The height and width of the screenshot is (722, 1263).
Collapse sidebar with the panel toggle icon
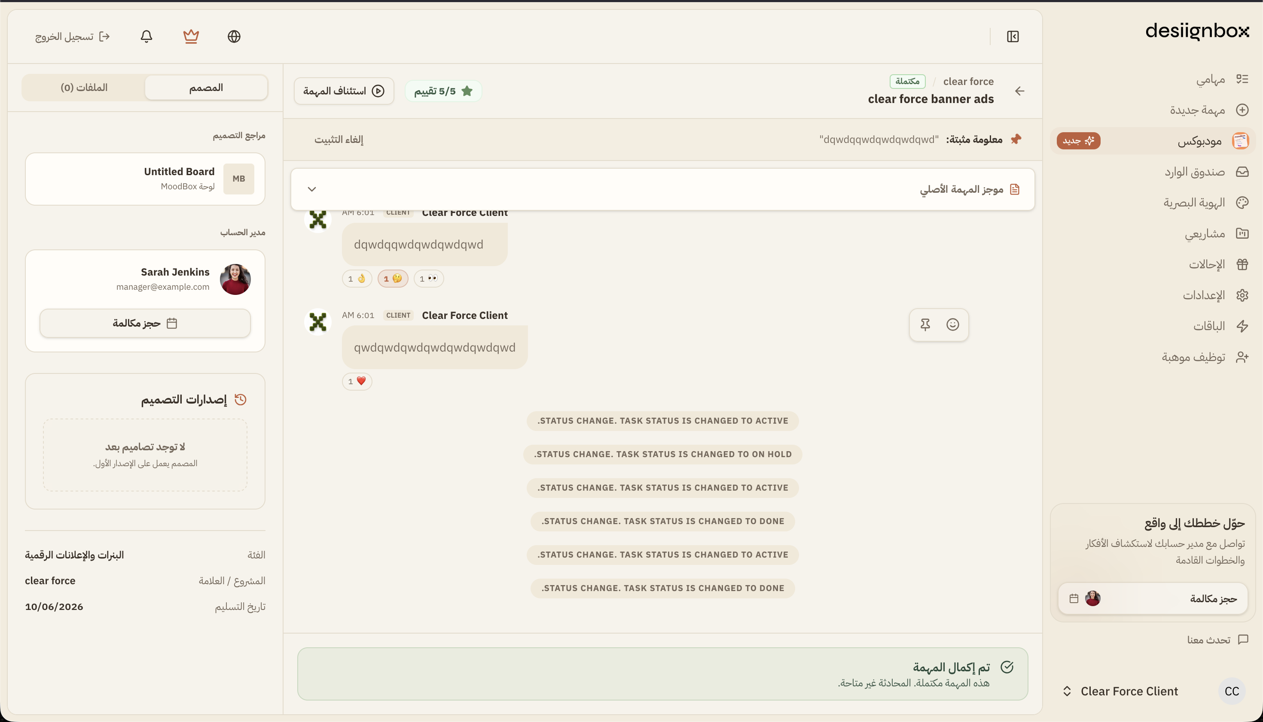1013,36
